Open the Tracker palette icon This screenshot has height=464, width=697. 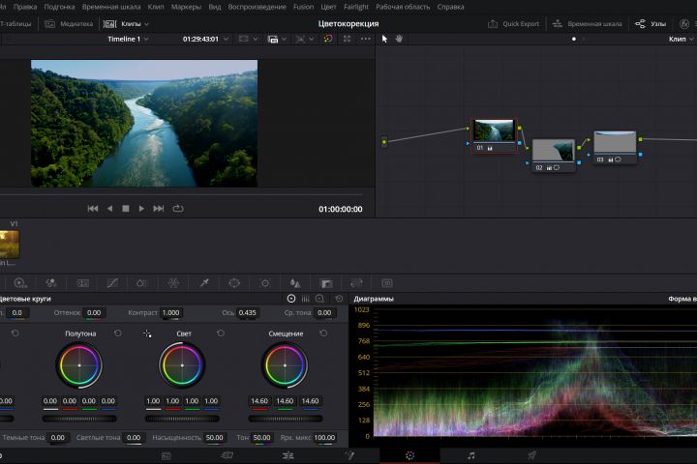pos(264,283)
